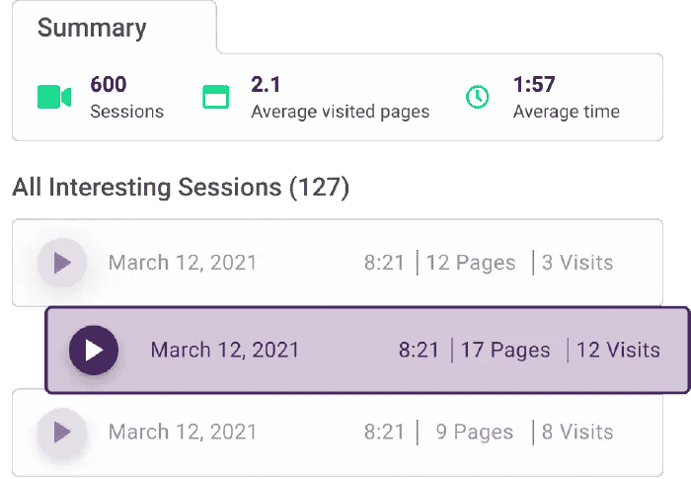The width and height of the screenshot is (691, 479).
Task: Click the green video camera Sessions icon
Action: click(x=54, y=97)
